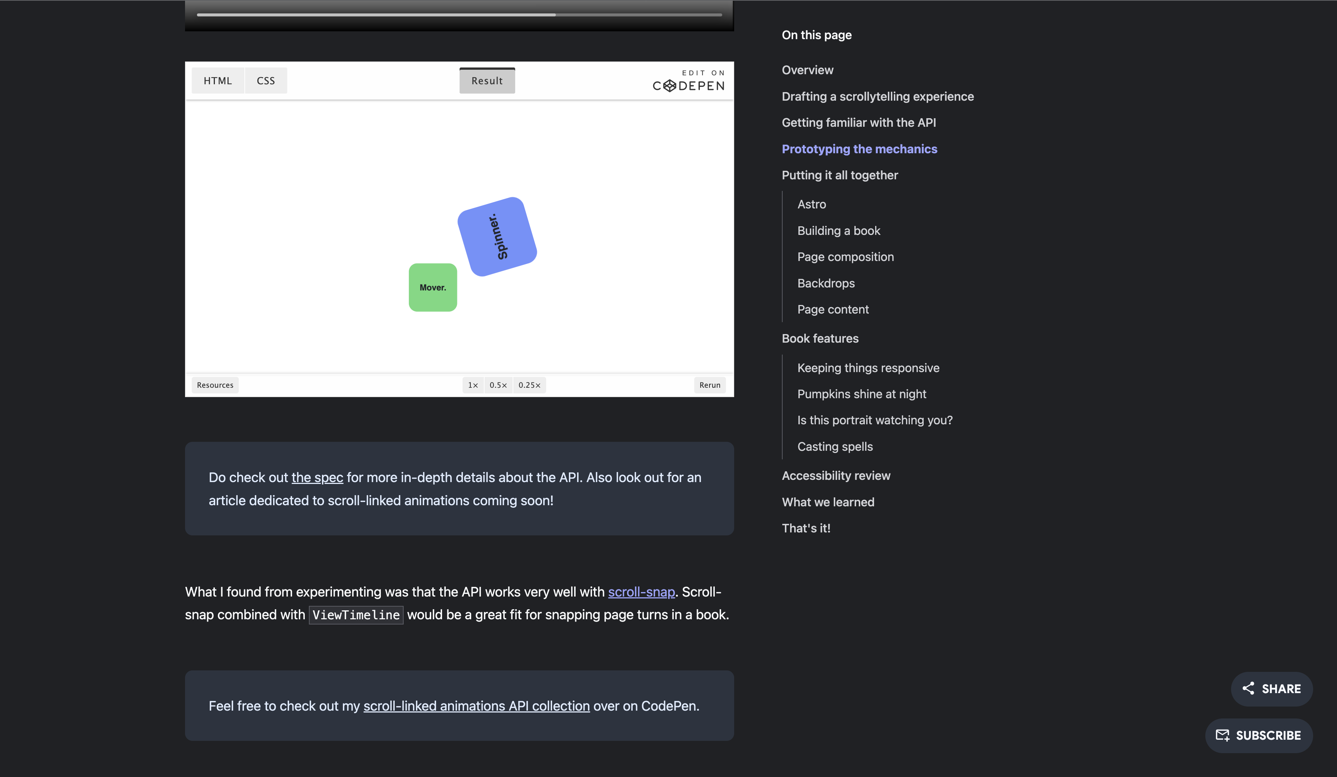1337x777 pixels.
Task: Jump to What we learned
Action: point(828,502)
